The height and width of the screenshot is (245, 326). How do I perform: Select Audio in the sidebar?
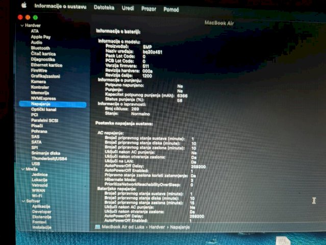(37, 42)
